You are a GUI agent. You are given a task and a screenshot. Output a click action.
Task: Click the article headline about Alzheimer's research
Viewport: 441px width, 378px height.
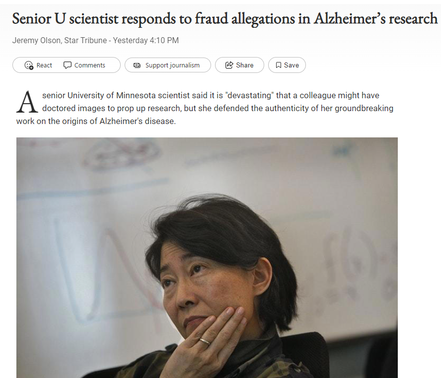pyautogui.click(x=224, y=19)
